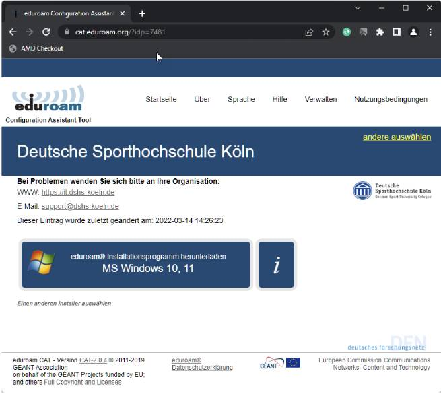
Task: Click the eduroam logo
Action: 48,98
